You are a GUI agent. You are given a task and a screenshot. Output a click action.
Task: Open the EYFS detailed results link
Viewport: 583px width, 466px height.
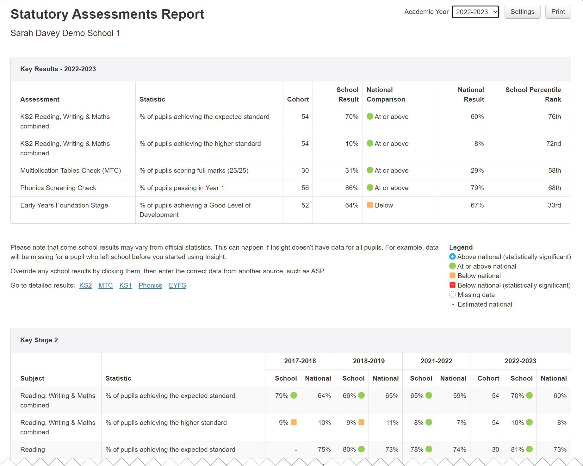point(177,285)
